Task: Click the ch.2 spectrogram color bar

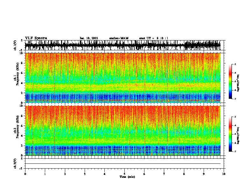Action: point(230,134)
